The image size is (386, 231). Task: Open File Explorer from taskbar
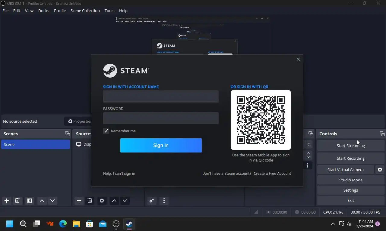76,224
